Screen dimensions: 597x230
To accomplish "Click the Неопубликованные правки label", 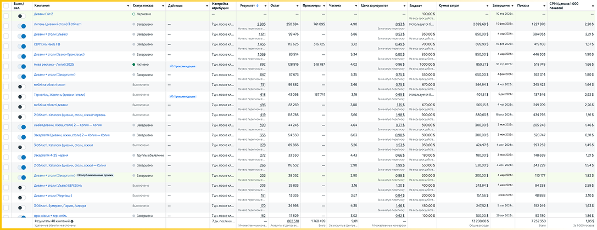I will pyautogui.click(x=95, y=175).
